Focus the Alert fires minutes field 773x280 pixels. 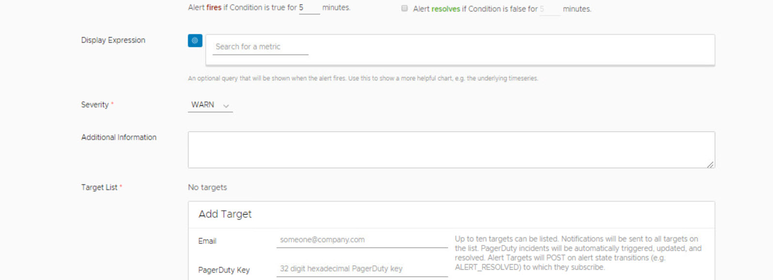(x=309, y=8)
